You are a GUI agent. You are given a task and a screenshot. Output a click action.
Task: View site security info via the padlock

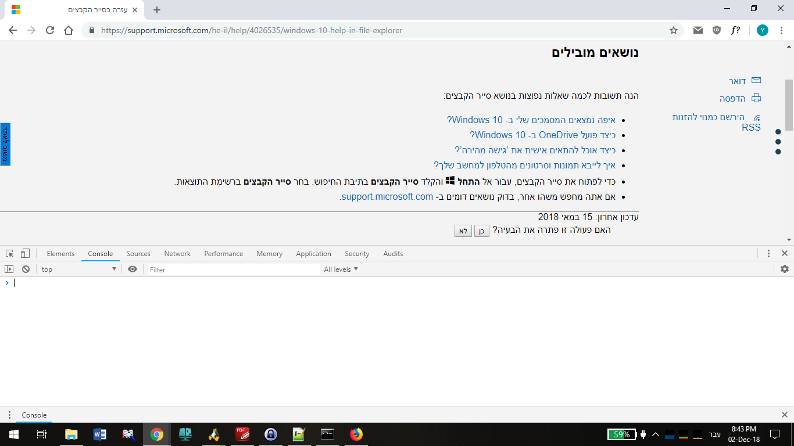pos(91,30)
